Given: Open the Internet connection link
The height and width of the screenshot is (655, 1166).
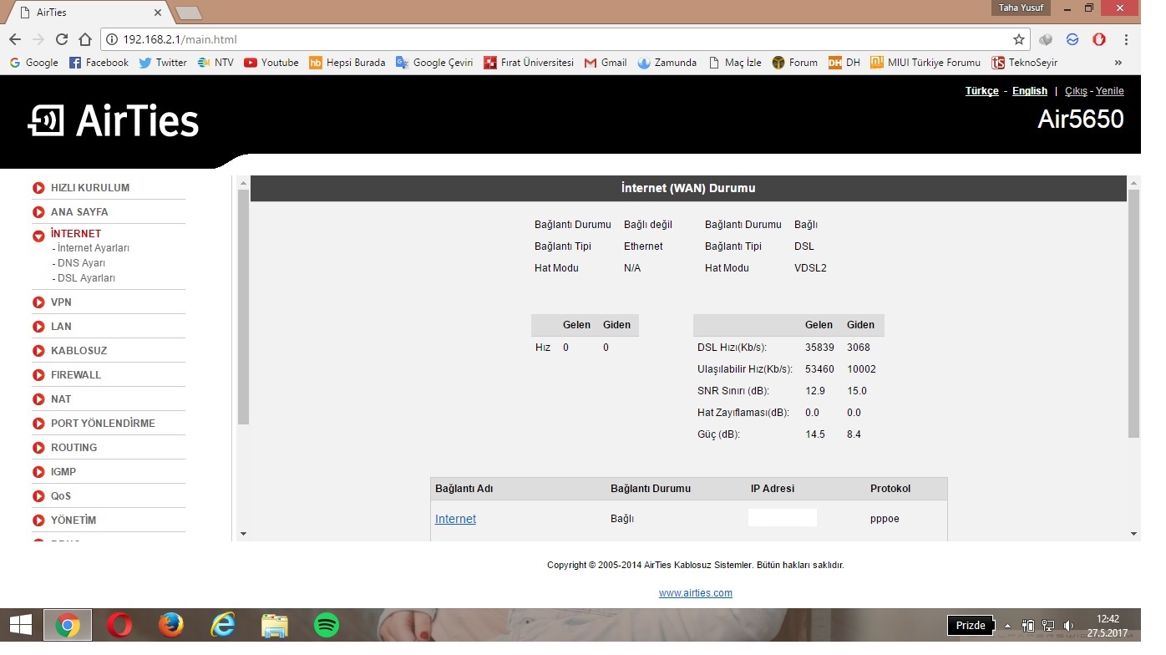Looking at the screenshot, I should [455, 519].
